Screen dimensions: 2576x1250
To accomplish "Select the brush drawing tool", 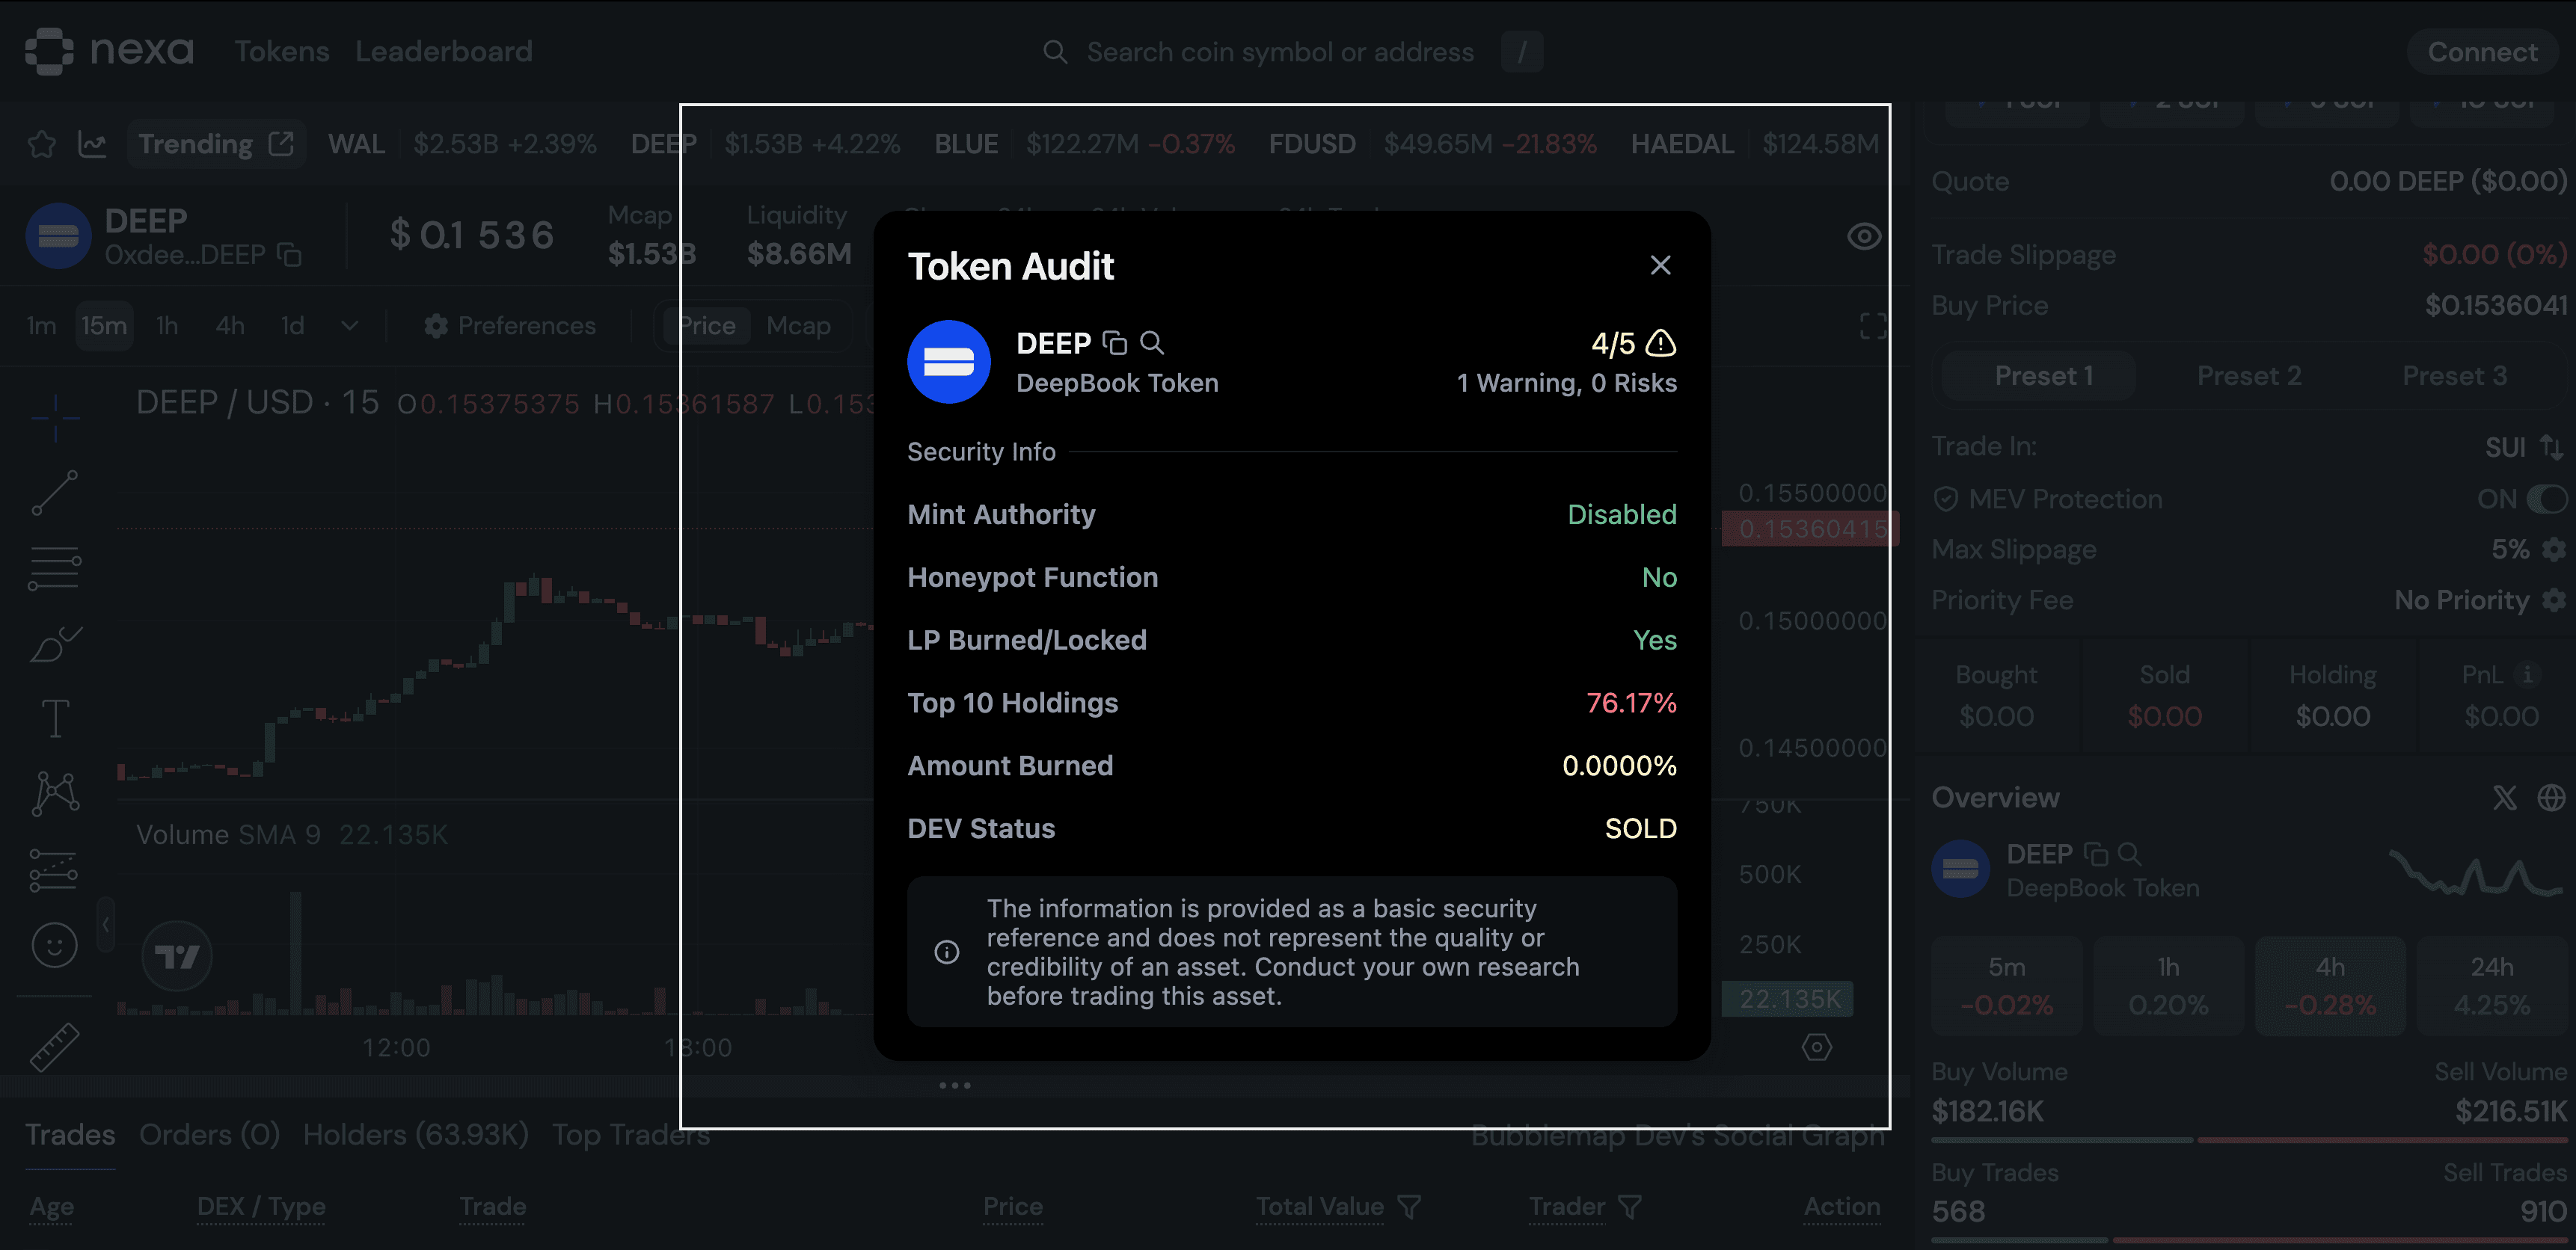I will (x=55, y=644).
